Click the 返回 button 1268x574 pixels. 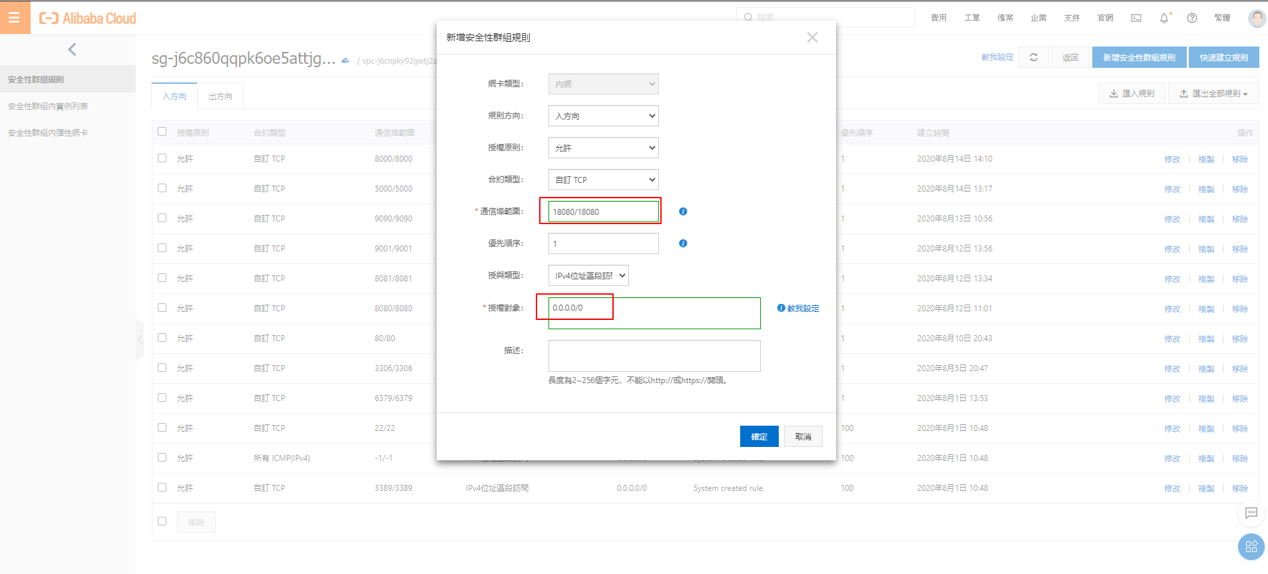coord(1070,57)
